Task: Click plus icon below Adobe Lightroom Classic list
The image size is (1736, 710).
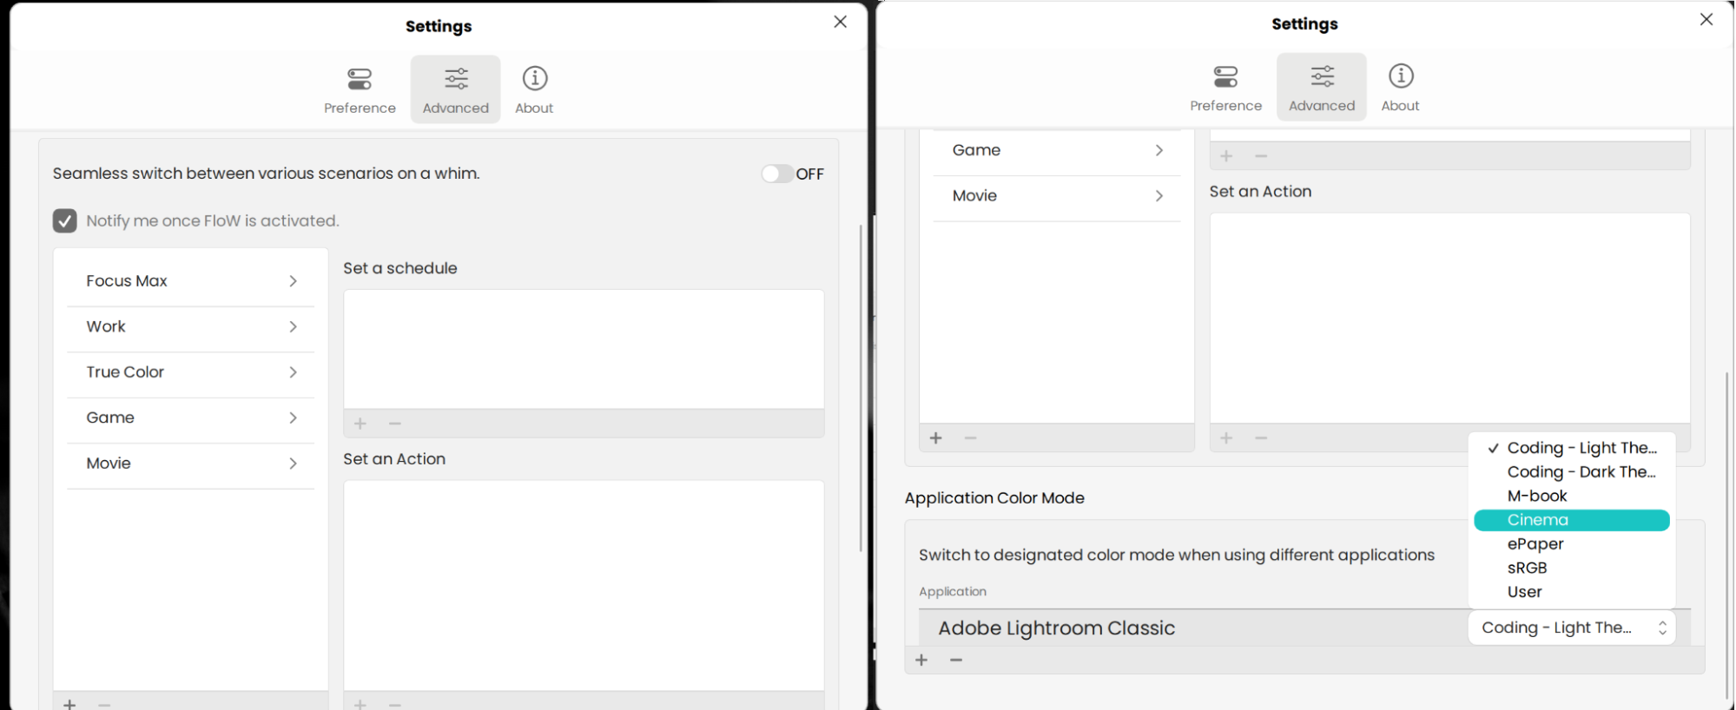Action: tap(921, 661)
